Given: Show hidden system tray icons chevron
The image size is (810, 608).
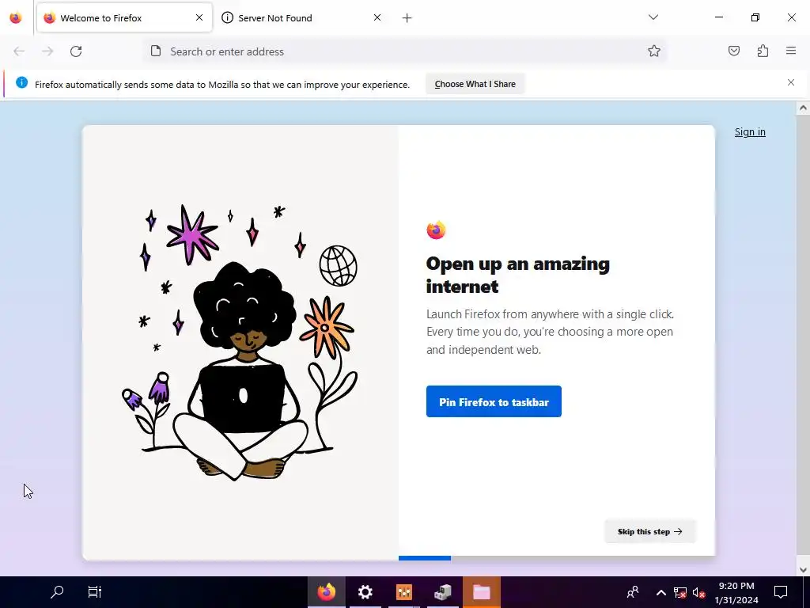Looking at the screenshot, I should [660, 592].
